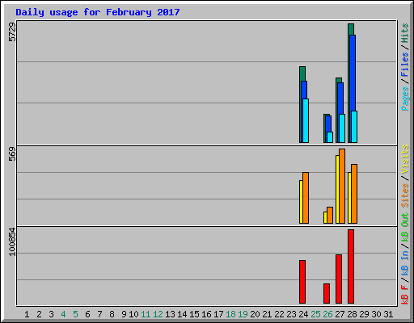The width and height of the screenshot is (414, 323).
Task: Click the orange sites bar for day 26
Action: pyautogui.click(x=330, y=215)
